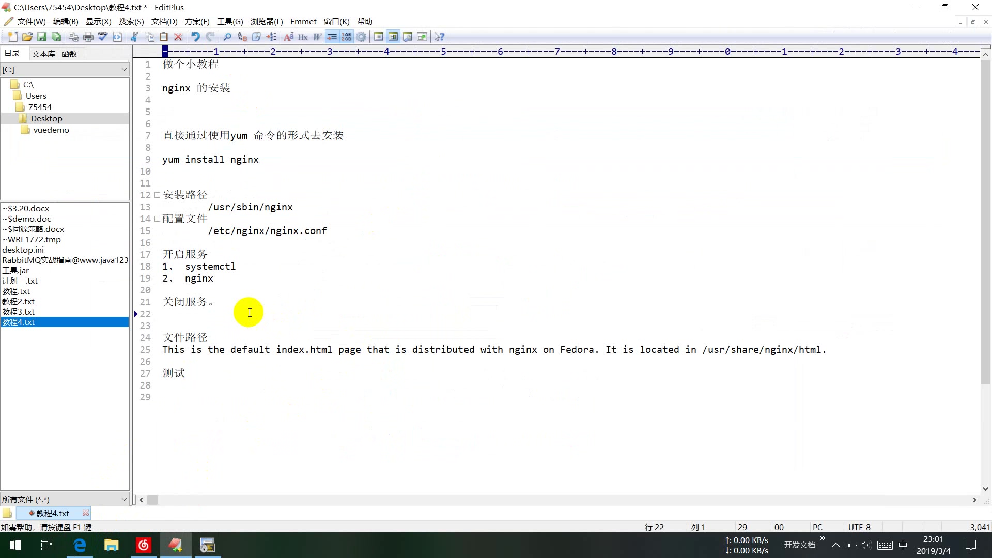Viewport: 992px width, 558px height.
Task: Click the 教程4.txt document tab
Action: 53,513
